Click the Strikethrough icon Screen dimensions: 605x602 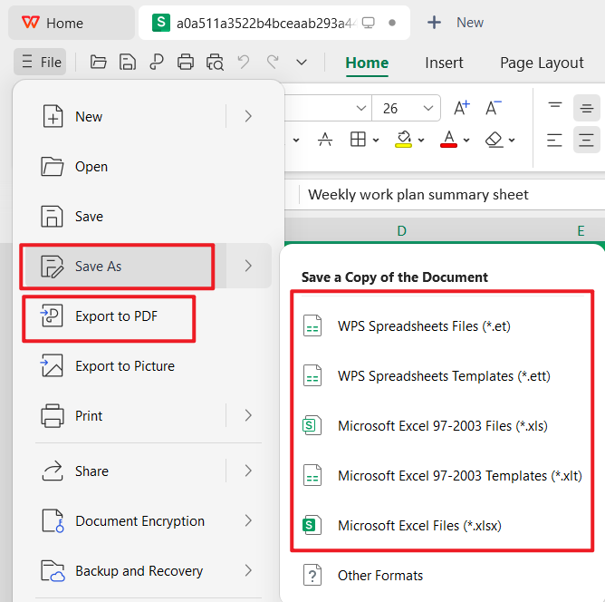[x=325, y=140]
